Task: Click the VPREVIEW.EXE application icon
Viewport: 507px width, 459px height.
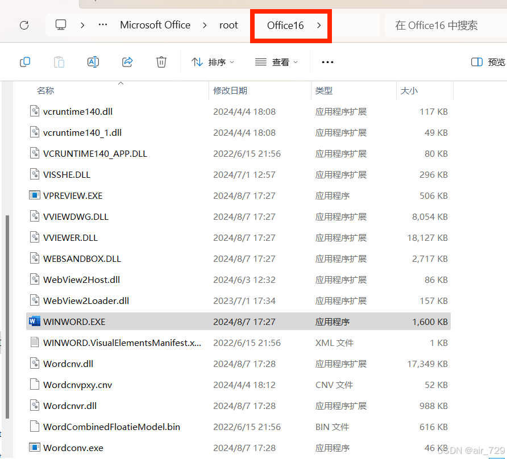Action: pyautogui.click(x=35, y=195)
